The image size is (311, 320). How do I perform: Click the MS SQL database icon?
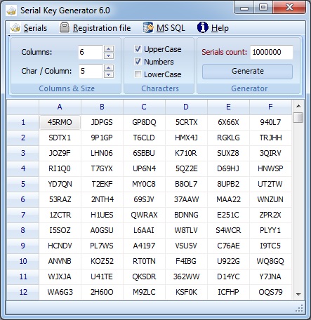[x=148, y=27]
